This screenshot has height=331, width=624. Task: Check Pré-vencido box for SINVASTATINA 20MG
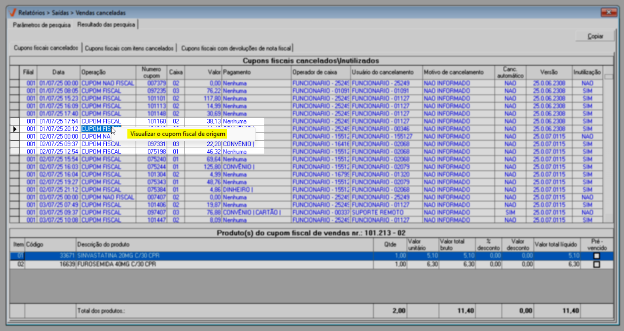pyautogui.click(x=596, y=256)
